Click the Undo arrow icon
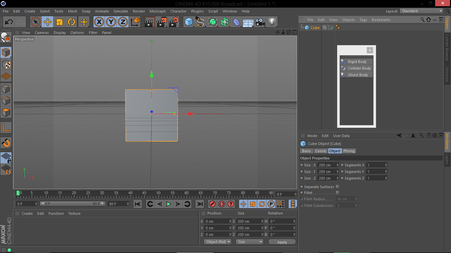451x253 pixels. pos(9,22)
